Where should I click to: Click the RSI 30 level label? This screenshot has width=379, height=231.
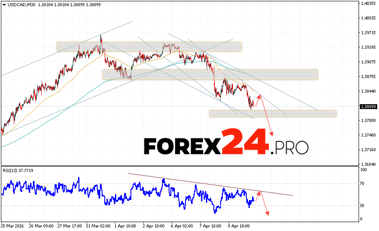click(363, 205)
